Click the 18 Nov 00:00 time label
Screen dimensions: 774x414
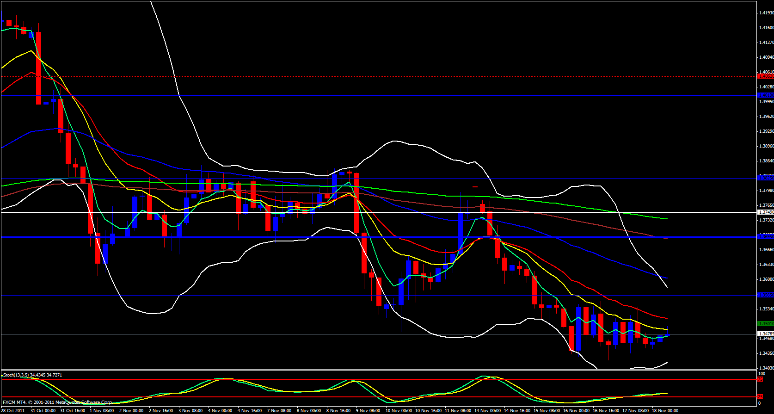point(665,411)
